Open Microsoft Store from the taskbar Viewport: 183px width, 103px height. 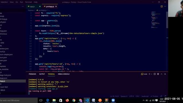(61, 100)
